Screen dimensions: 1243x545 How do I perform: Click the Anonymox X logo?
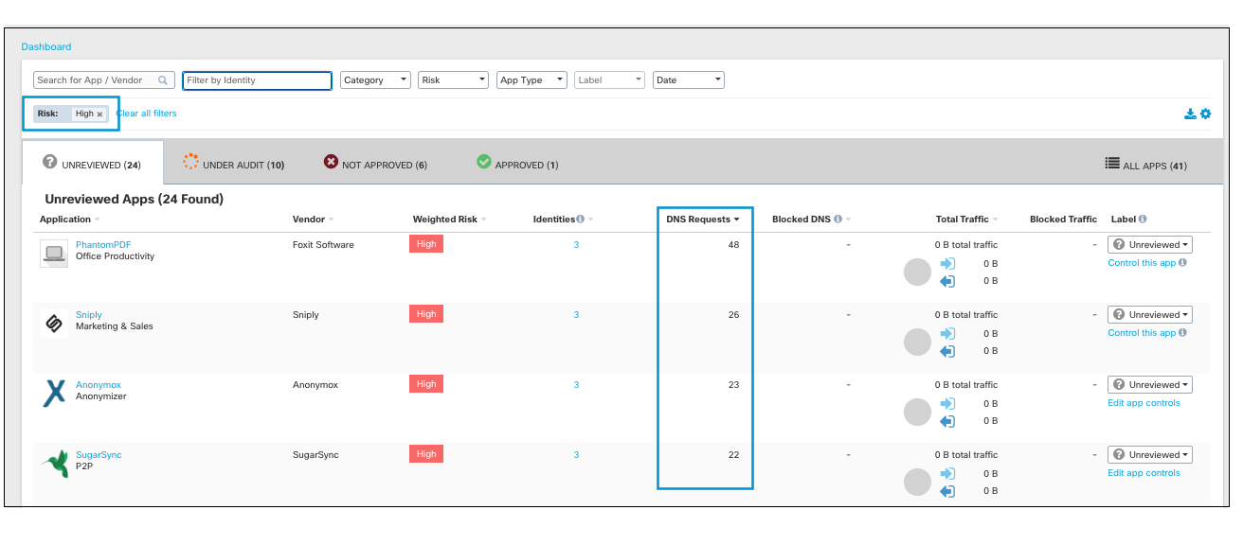click(54, 393)
